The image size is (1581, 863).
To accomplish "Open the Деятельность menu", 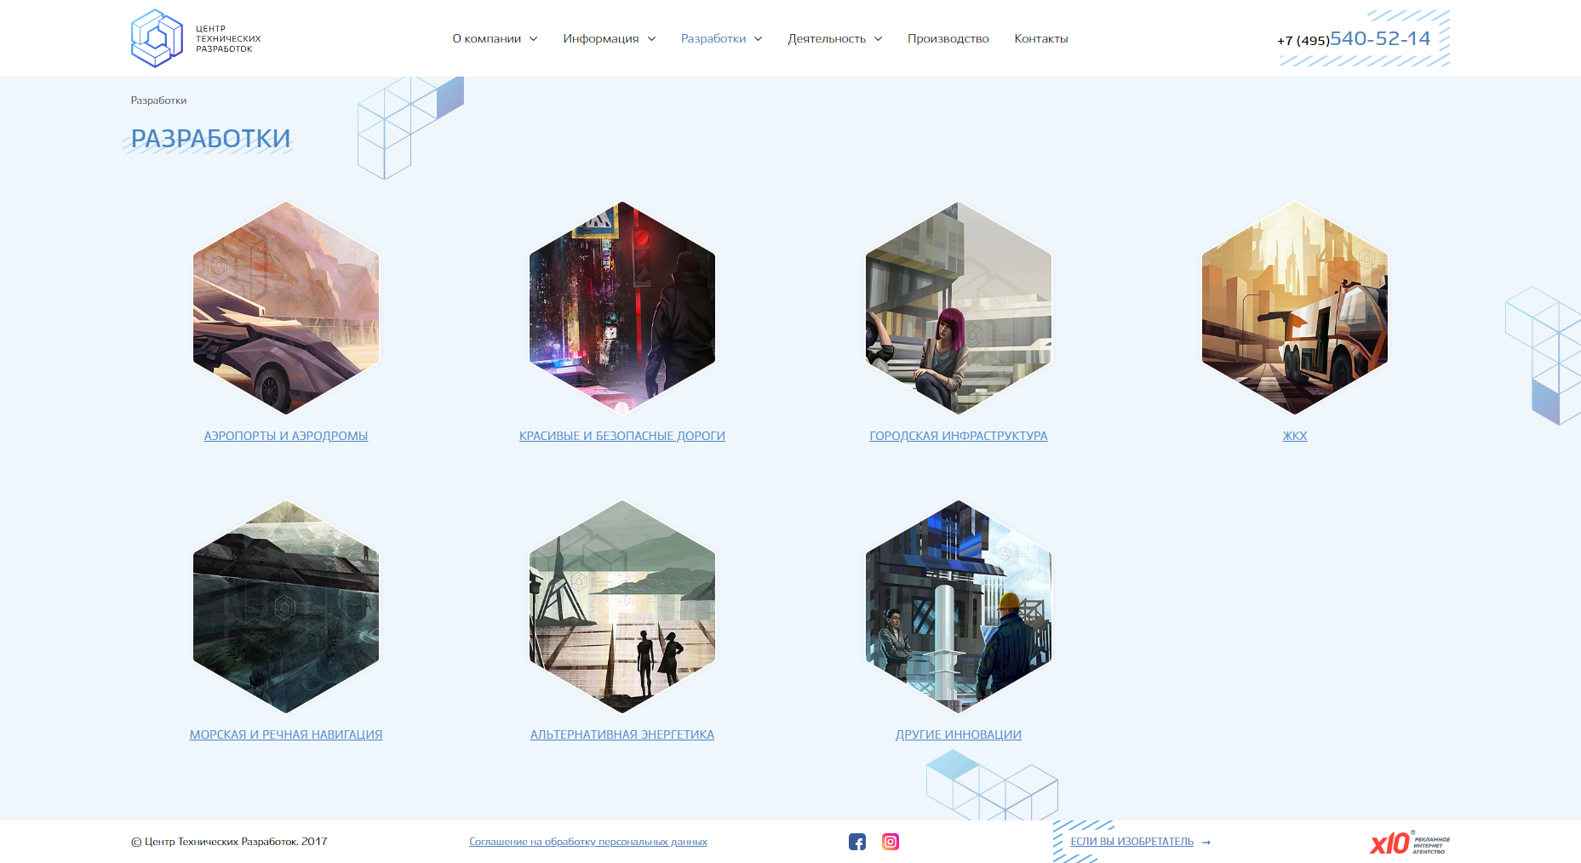I will [827, 38].
